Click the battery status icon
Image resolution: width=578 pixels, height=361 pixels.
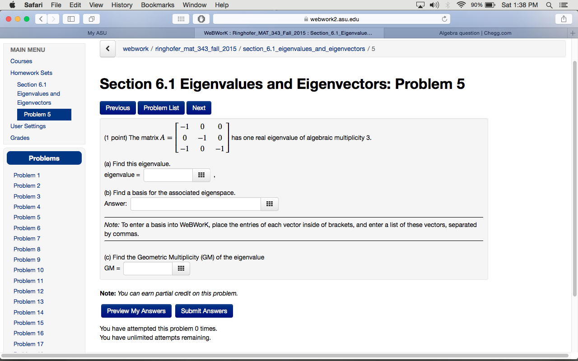[x=489, y=5]
